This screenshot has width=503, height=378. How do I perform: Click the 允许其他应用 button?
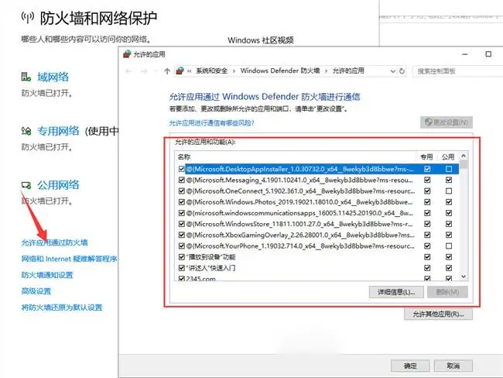438,314
